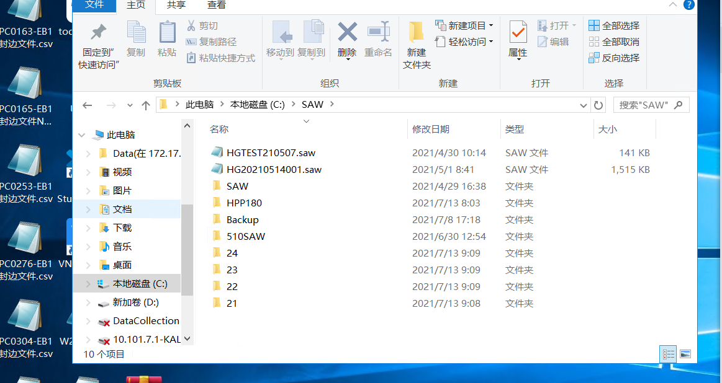Select 新加卷 (D:) drive

pyautogui.click(x=135, y=302)
